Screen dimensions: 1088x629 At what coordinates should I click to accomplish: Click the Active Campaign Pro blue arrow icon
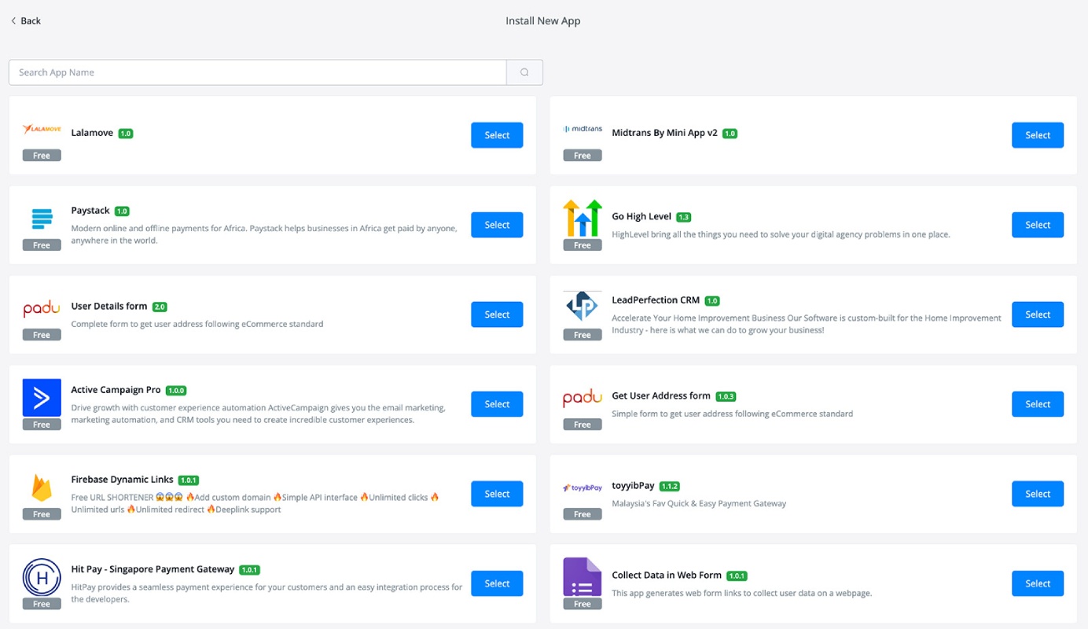pyautogui.click(x=42, y=398)
